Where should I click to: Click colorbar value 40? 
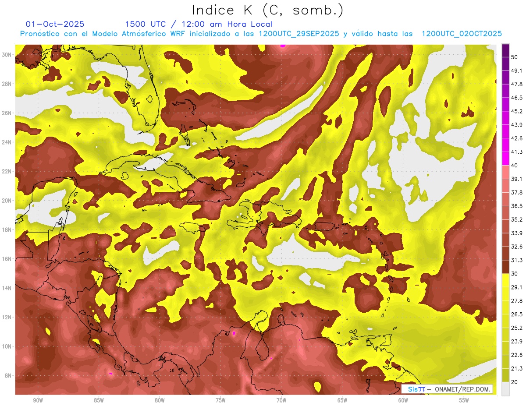[515, 166]
